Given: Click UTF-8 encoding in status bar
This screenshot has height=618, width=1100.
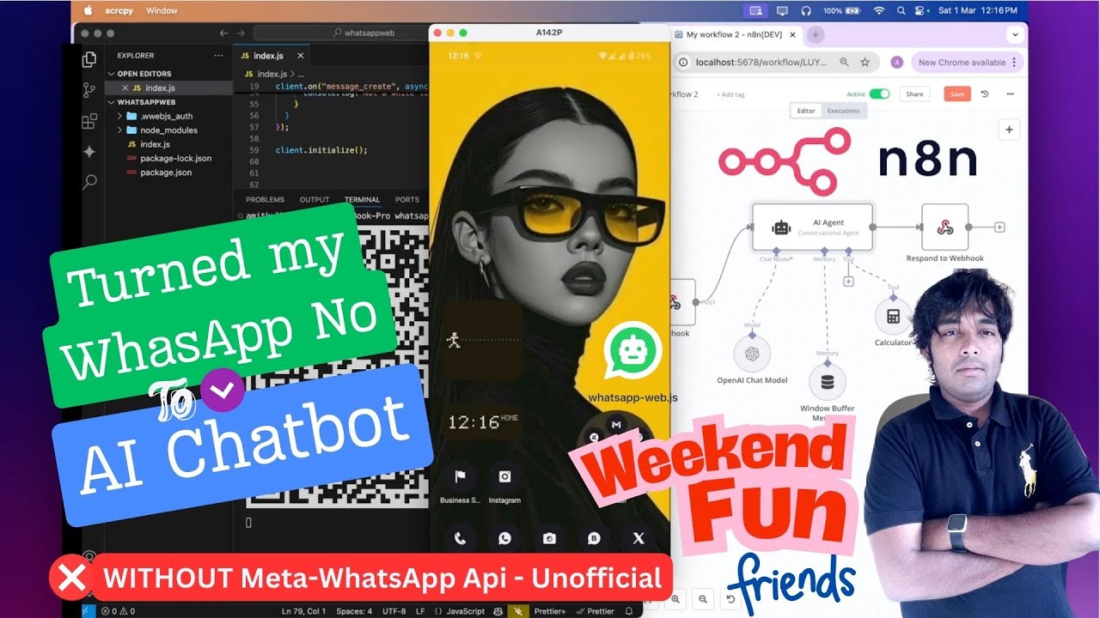Looking at the screenshot, I should tap(394, 611).
